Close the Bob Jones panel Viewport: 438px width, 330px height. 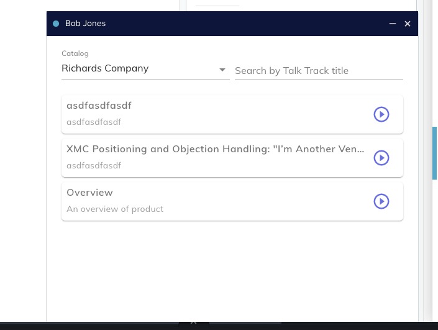click(408, 24)
